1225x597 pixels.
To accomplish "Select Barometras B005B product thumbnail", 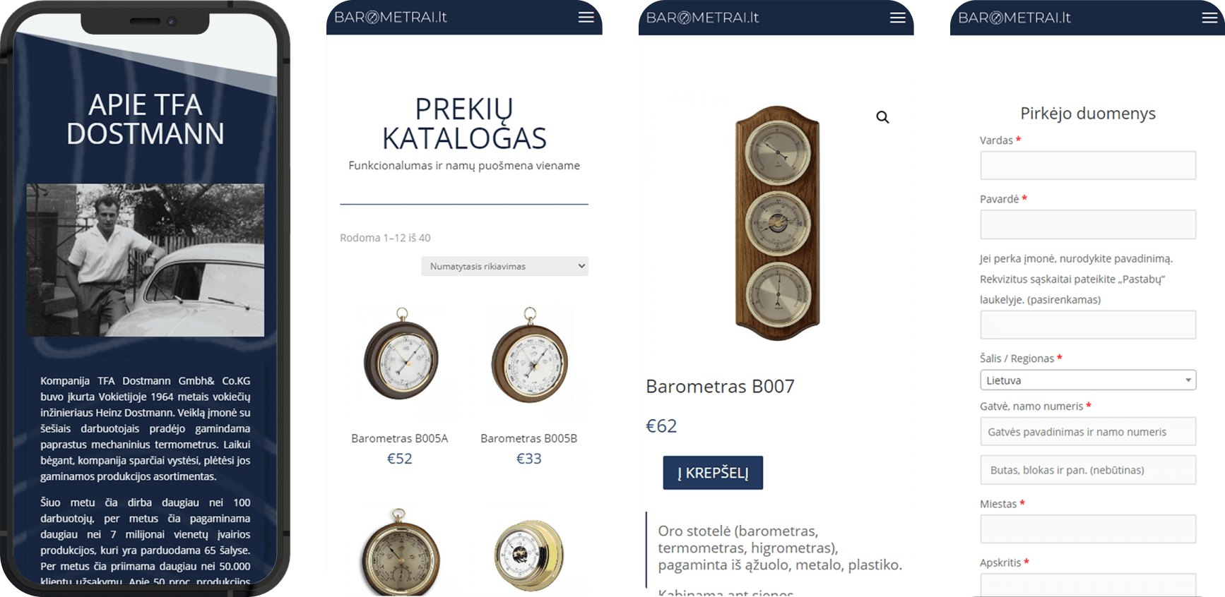I will (x=529, y=356).
